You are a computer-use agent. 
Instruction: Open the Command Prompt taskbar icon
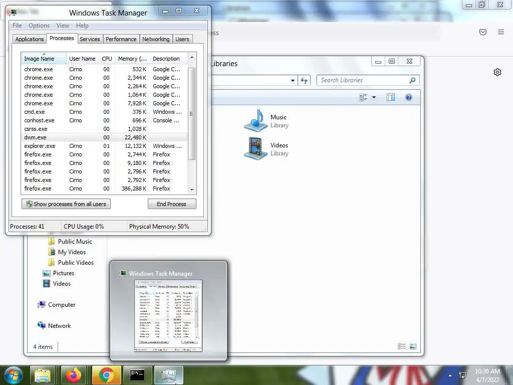coord(137,375)
